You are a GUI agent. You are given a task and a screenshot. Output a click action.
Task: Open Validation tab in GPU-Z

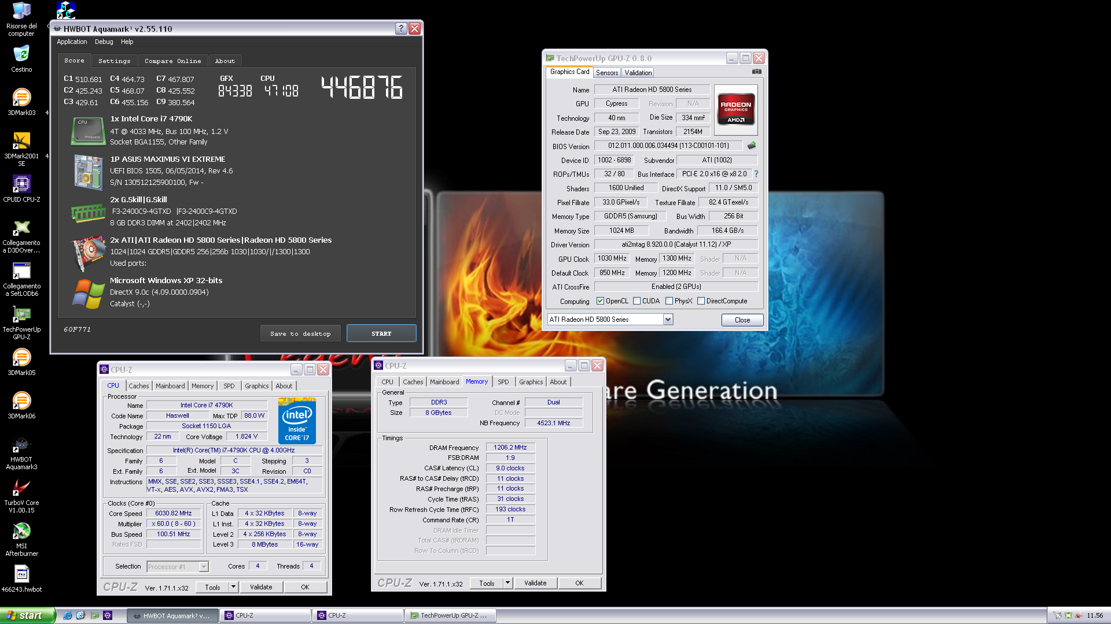coord(638,72)
